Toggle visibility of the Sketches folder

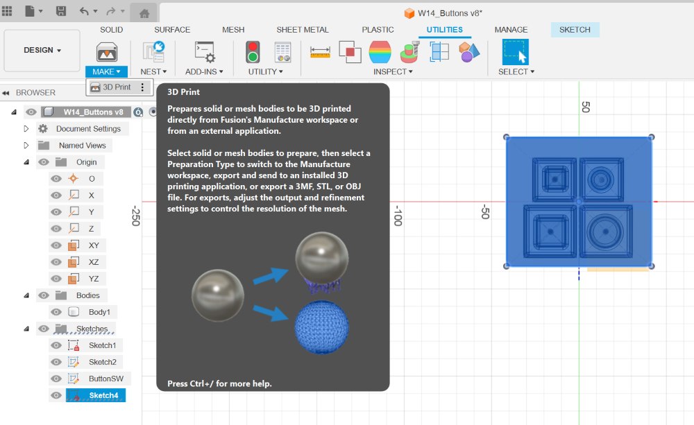43,329
